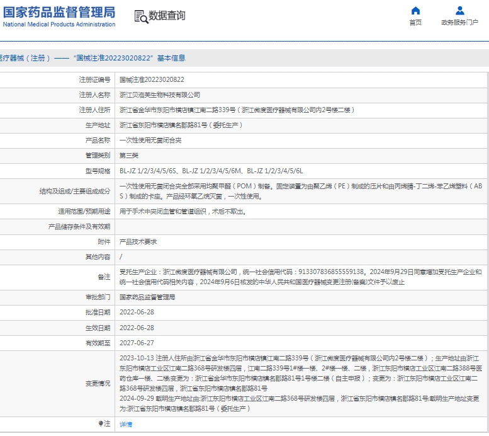Click intended use text 用于手术中夹闭血管
This screenshot has height=436, width=489.
(183, 212)
